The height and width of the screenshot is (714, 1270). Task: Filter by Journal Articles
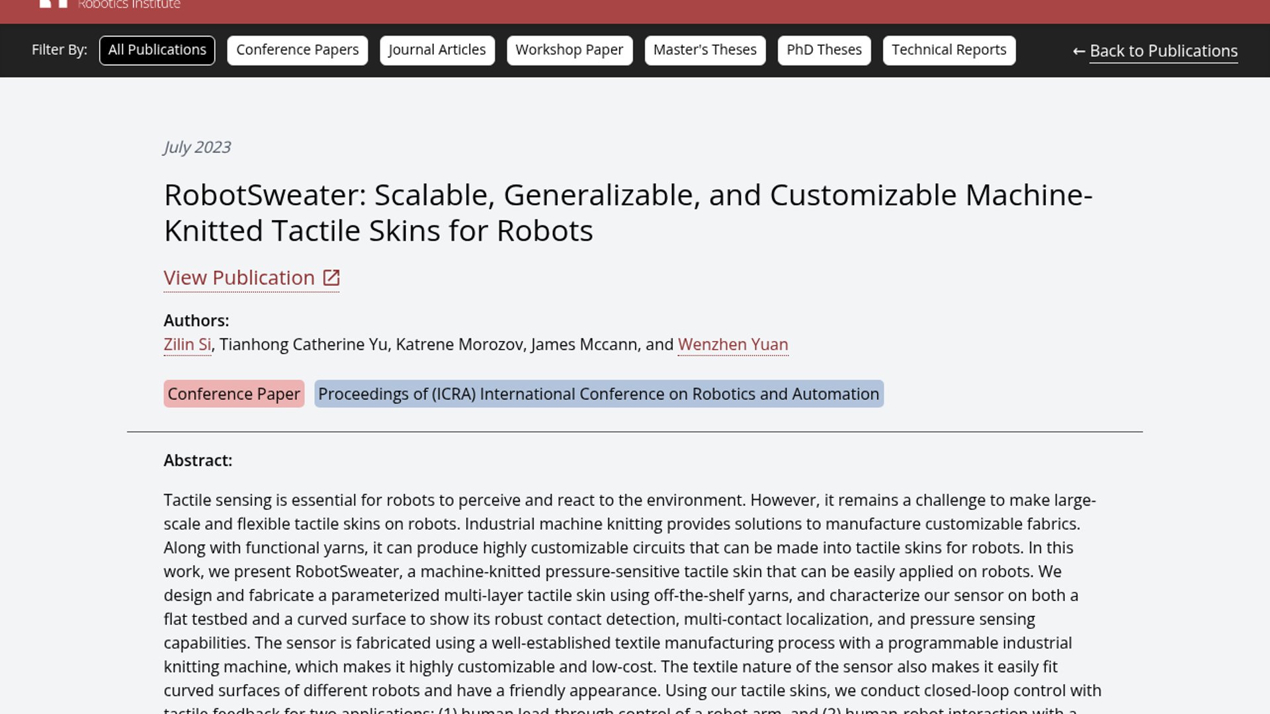[437, 50]
